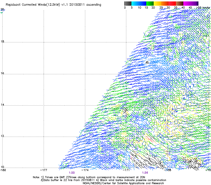Select the light blue 5-15 knots legend band

click(139, 3)
